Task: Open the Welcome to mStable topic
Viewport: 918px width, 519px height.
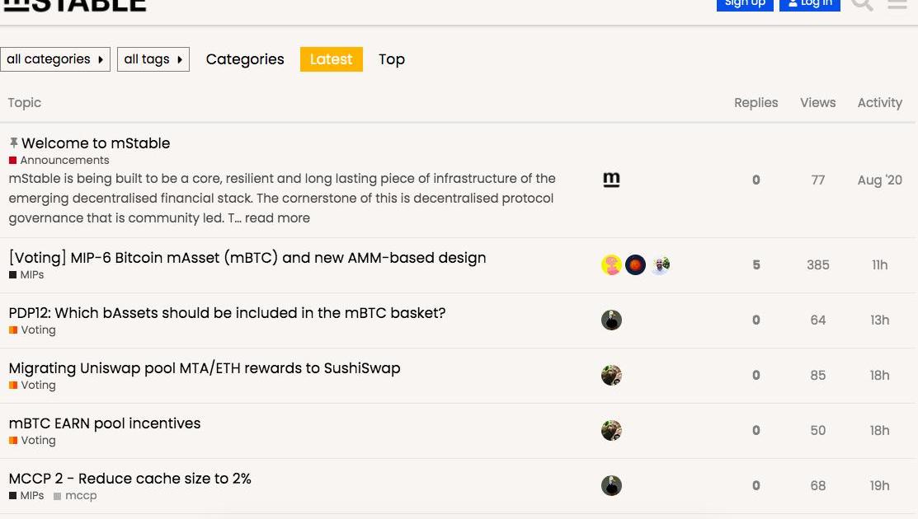Action: (x=96, y=143)
